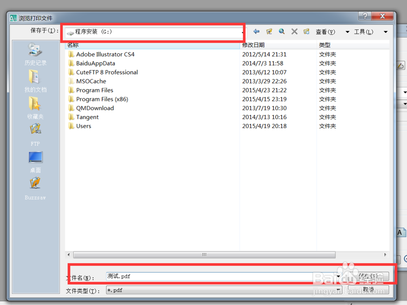
Task: Expand the dropdown arrow beside 工具
Action: [386, 32]
